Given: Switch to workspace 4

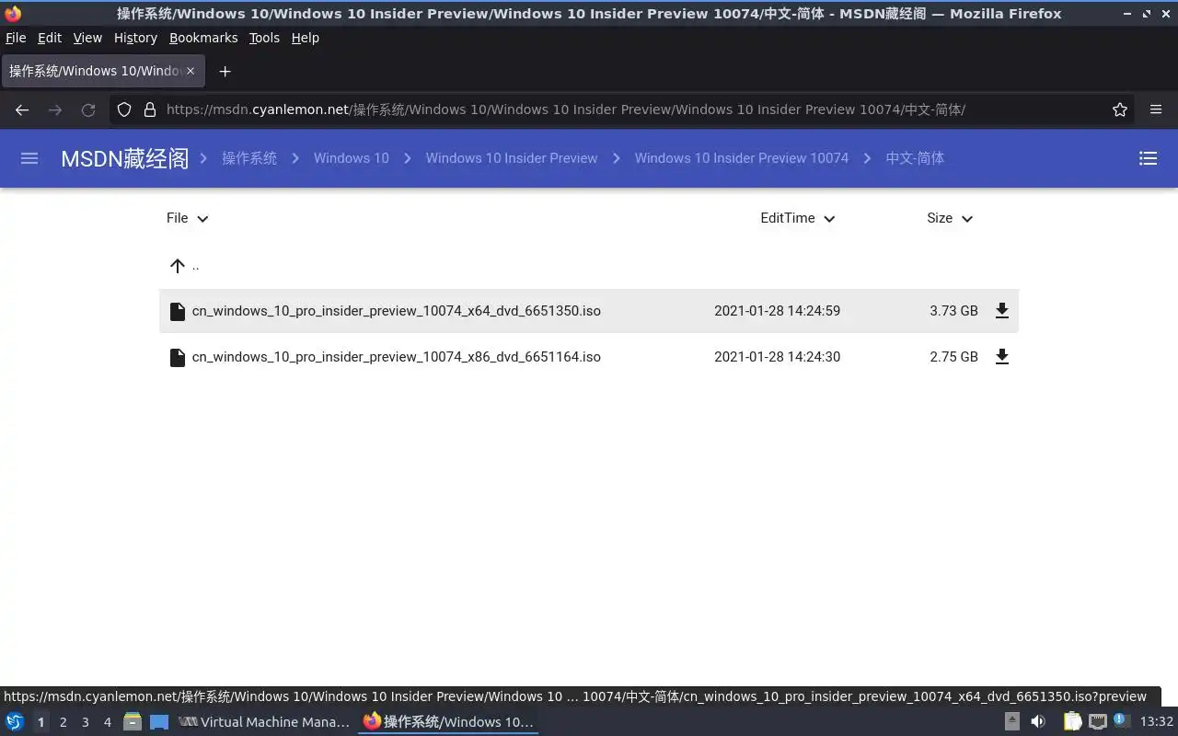Looking at the screenshot, I should 107,722.
